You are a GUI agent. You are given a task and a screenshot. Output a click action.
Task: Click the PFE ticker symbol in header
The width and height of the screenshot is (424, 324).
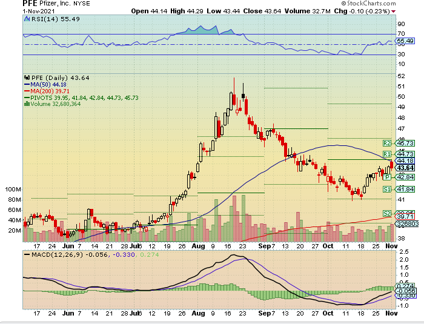click(x=29, y=4)
